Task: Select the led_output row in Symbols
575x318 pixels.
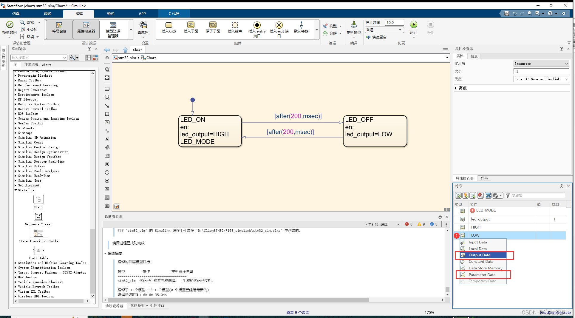Action: [510, 219]
